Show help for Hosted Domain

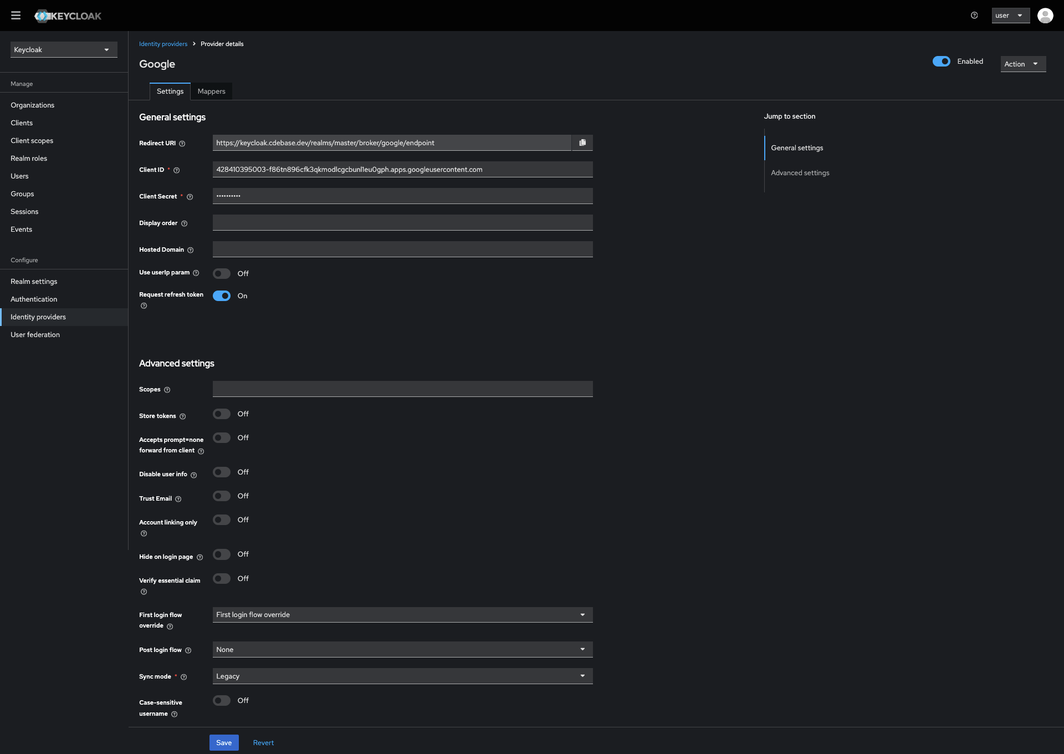[x=190, y=250]
